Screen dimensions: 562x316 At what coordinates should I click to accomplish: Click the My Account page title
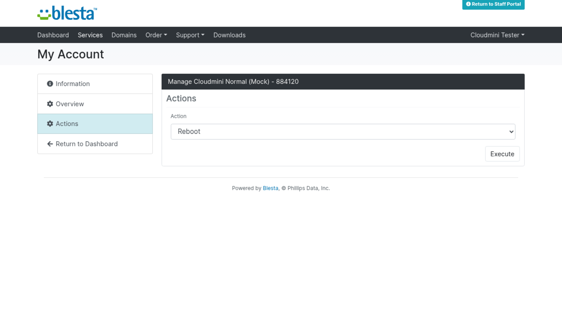coord(71,54)
